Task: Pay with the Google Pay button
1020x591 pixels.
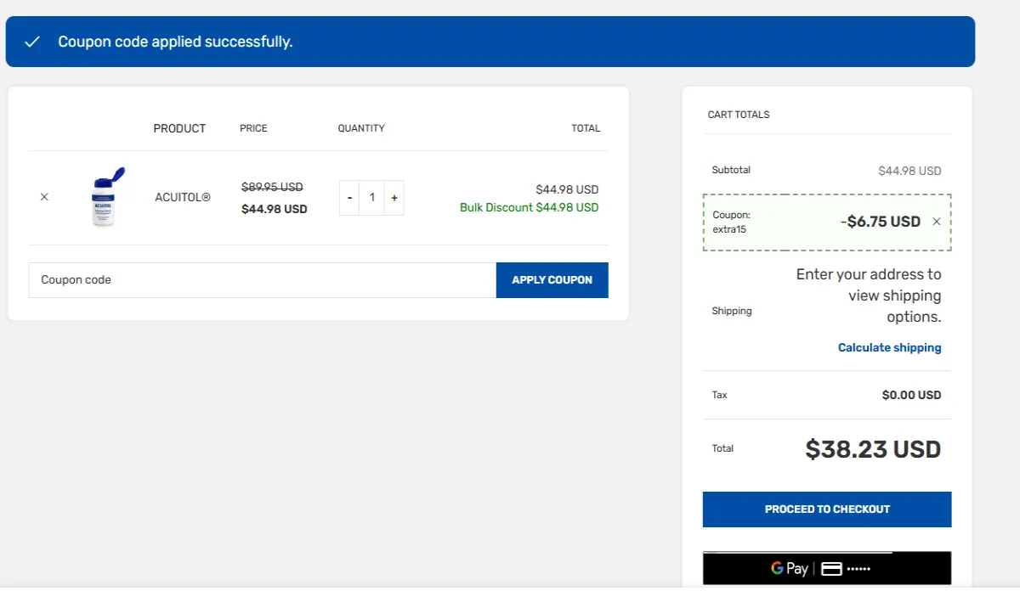Action: (826, 568)
